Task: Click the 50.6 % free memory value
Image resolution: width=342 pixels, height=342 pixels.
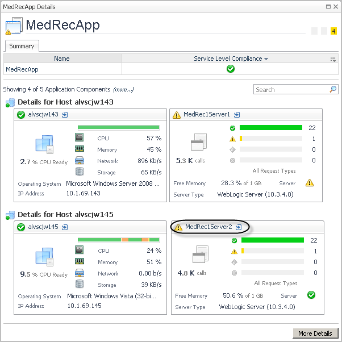Action: (233, 295)
